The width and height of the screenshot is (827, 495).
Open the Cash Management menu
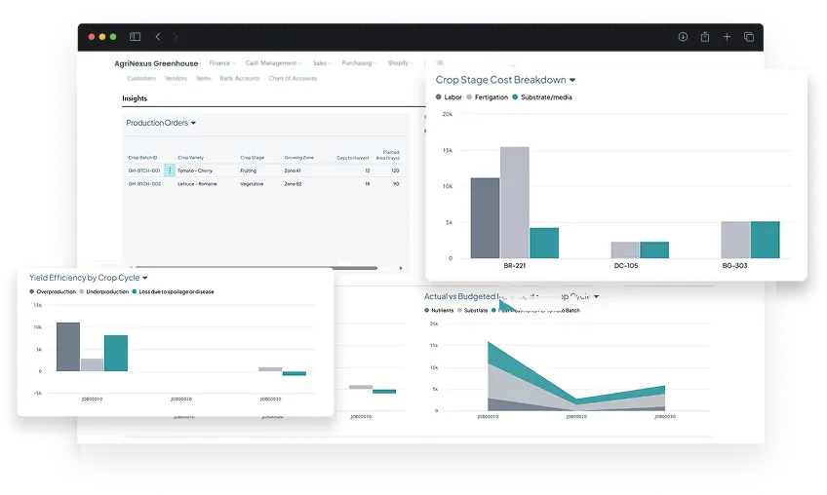[273, 63]
